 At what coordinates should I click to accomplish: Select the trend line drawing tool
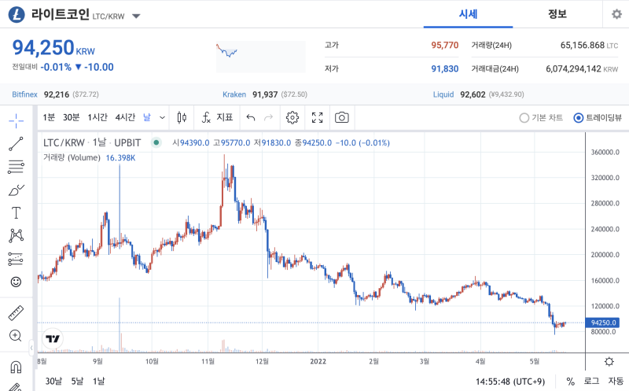16,144
